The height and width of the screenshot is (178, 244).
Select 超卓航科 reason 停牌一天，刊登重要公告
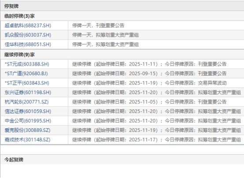98,25
